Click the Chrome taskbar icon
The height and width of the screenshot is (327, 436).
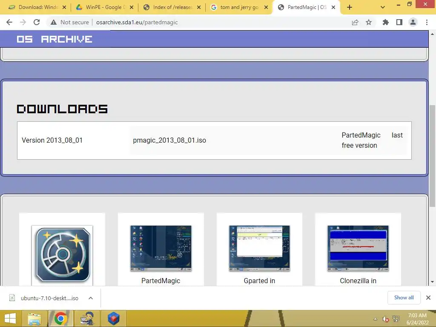[60, 318]
